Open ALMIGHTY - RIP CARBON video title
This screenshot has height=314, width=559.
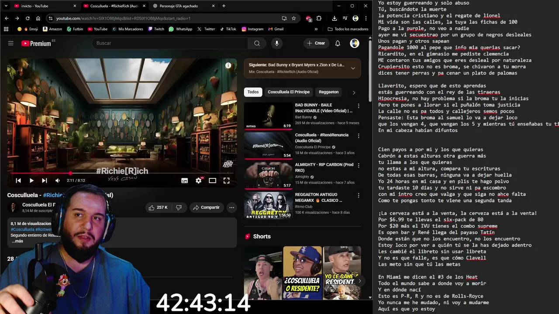tap(324, 167)
